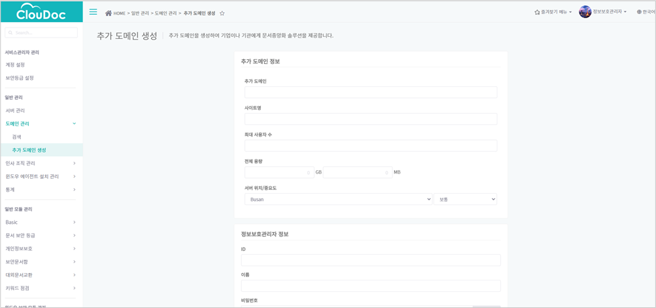
Task: Open 계정 설정 in sidebar
Action: pos(15,65)
